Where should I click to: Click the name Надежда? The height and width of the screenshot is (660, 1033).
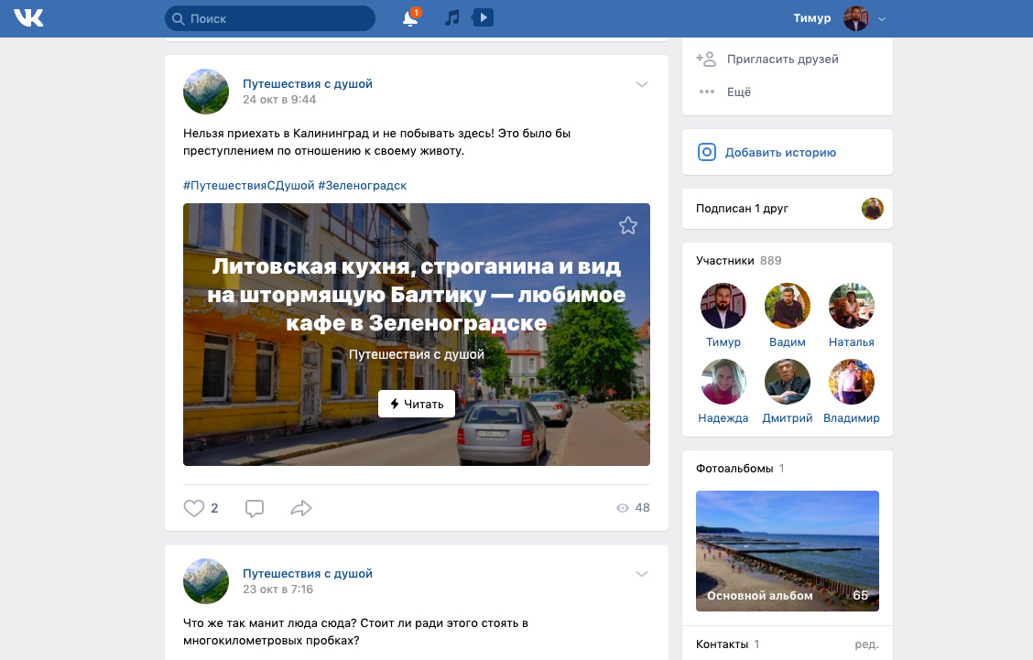point(723,418)
